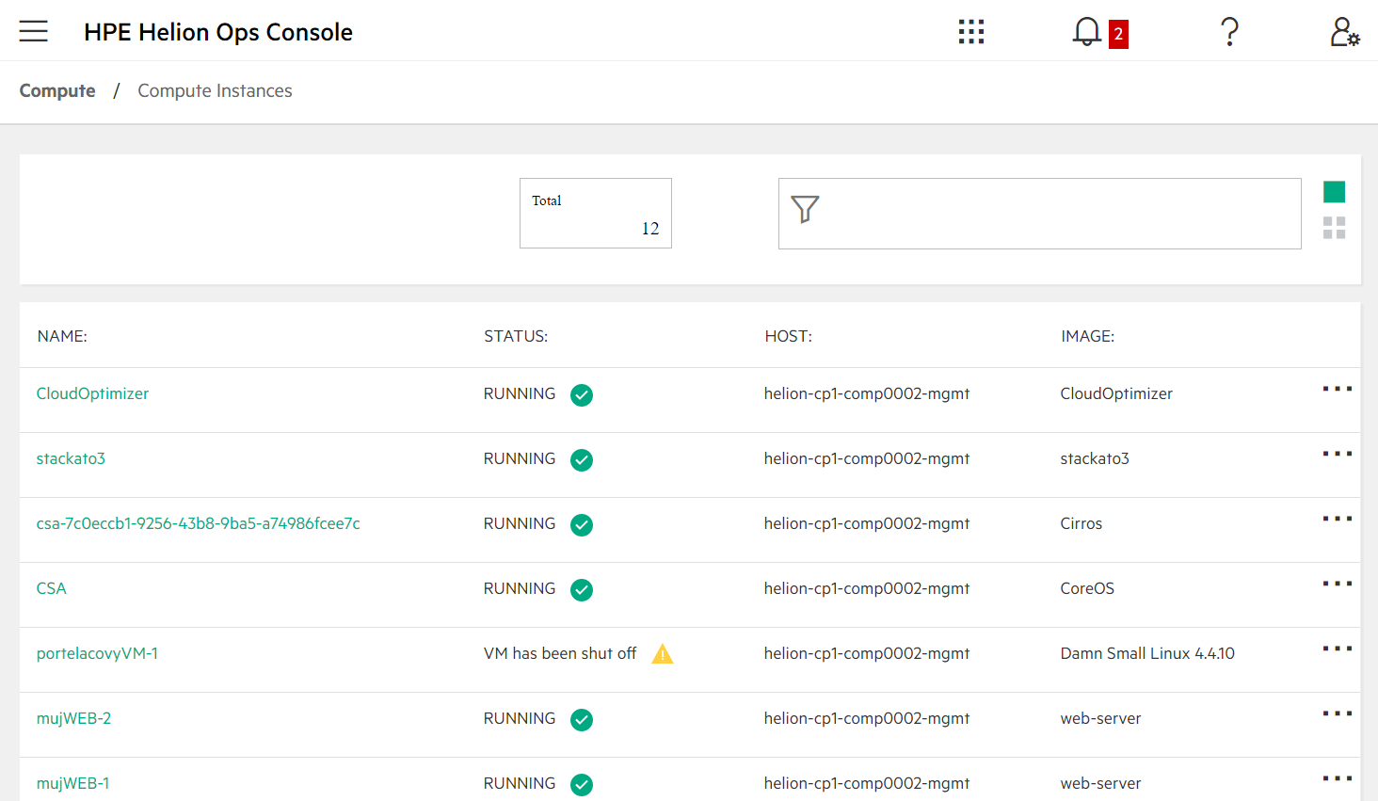This screenshot has height=801, width=1378.
Task: Click mujWEB-1 running status check icon
Action: click(582, 785)
